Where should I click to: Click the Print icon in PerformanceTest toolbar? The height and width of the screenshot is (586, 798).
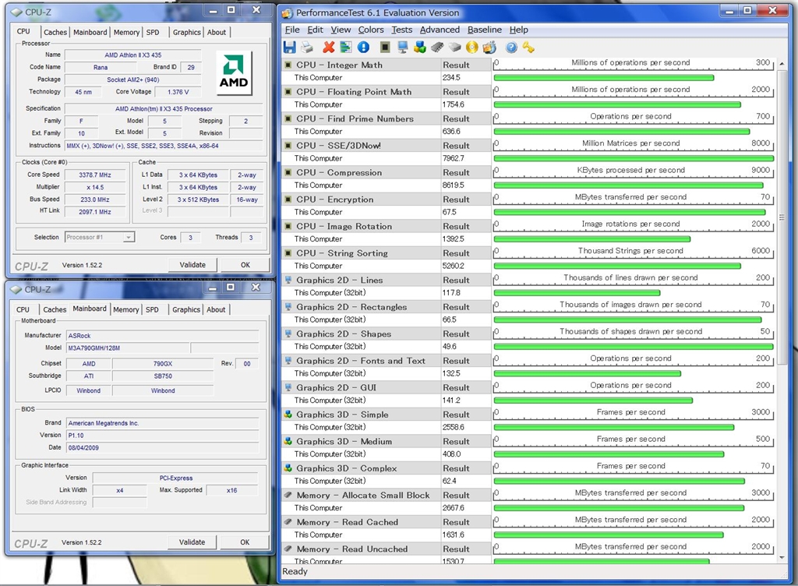307,47
